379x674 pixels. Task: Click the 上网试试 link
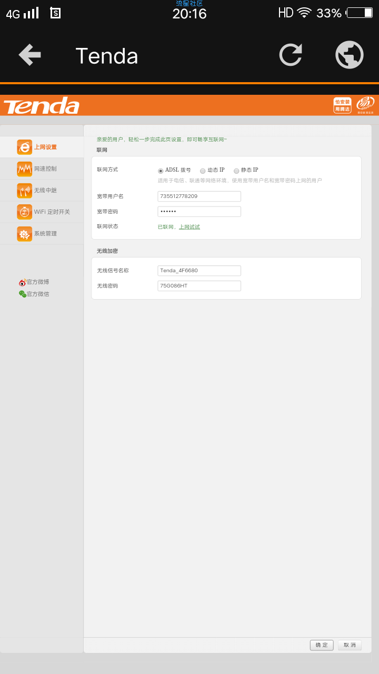point(189,227)
